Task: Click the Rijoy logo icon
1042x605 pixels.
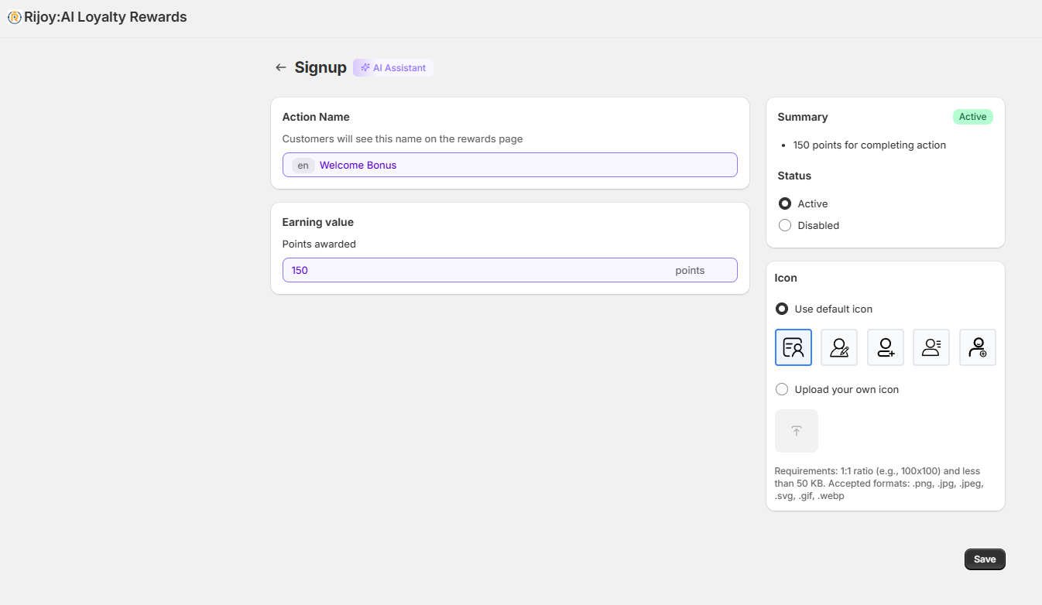Action: pyautogui.click(x=14, y=17)
